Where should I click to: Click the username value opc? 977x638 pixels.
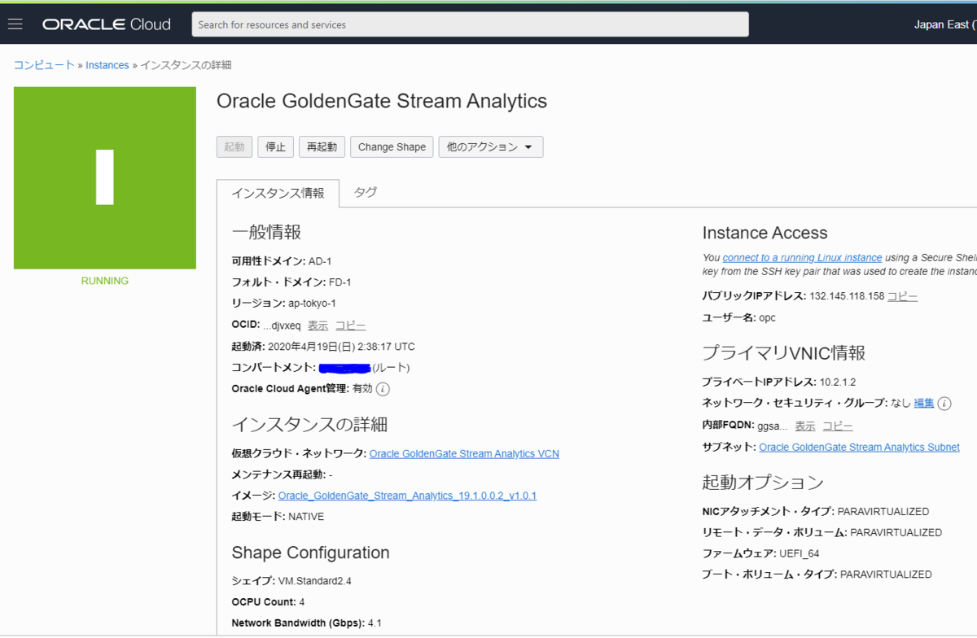(x=767, y=317)
